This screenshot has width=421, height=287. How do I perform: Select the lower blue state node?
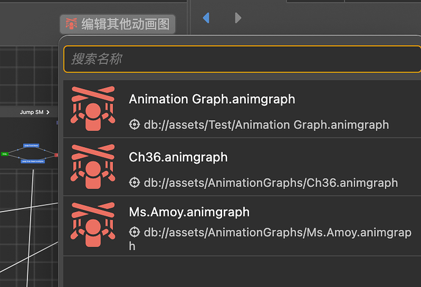[x=32, y=161]
